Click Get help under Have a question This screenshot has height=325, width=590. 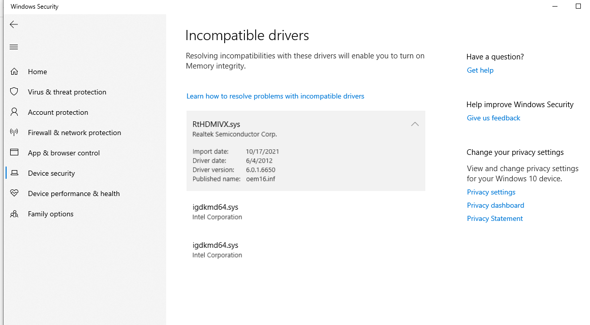click(480, 70)
